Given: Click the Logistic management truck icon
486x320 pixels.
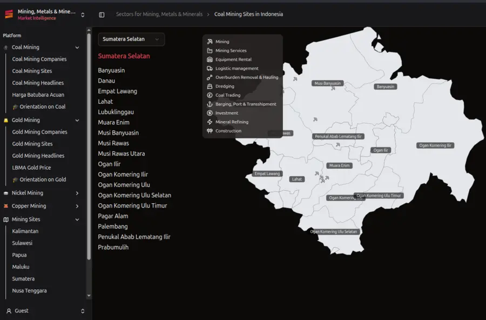Looking at the screenshot, I should pyautogui.click(x=210, y=68).
